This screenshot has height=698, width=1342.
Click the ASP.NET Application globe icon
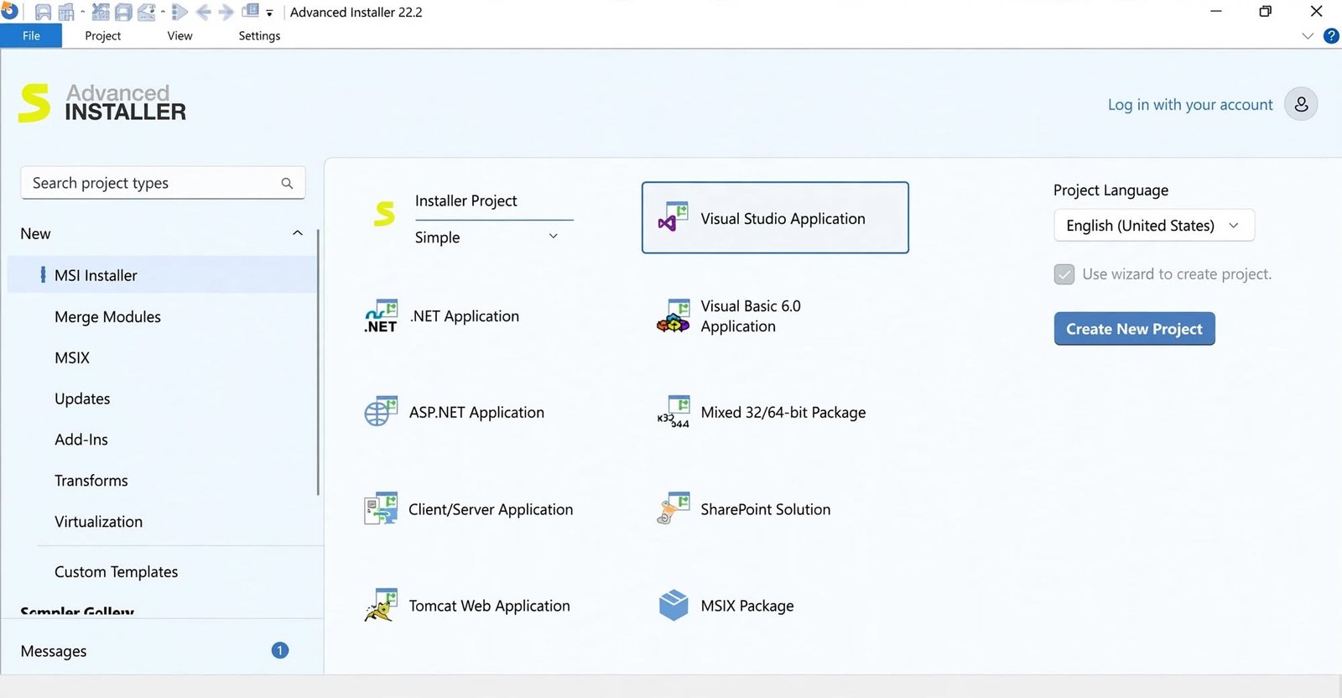381,411
